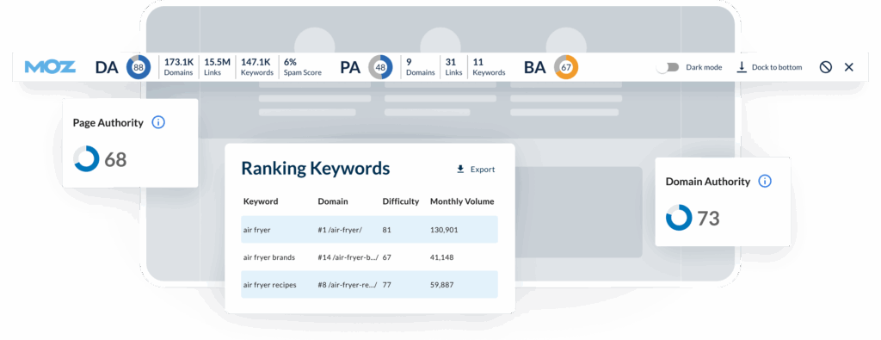Click the 6% Spam Score metric
The image size is (881, 340).
click(303, 67)
